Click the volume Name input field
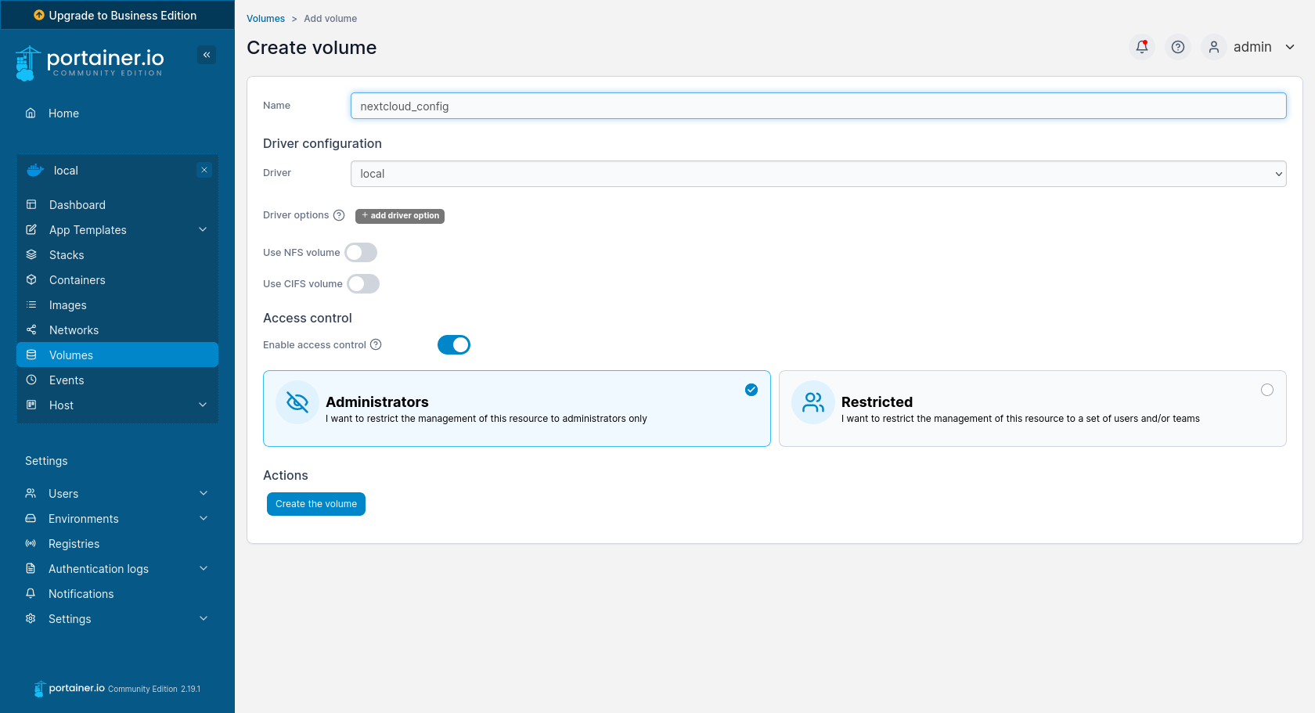The height and width of the screenshot is (713, 1315). (x=818, y=106)
